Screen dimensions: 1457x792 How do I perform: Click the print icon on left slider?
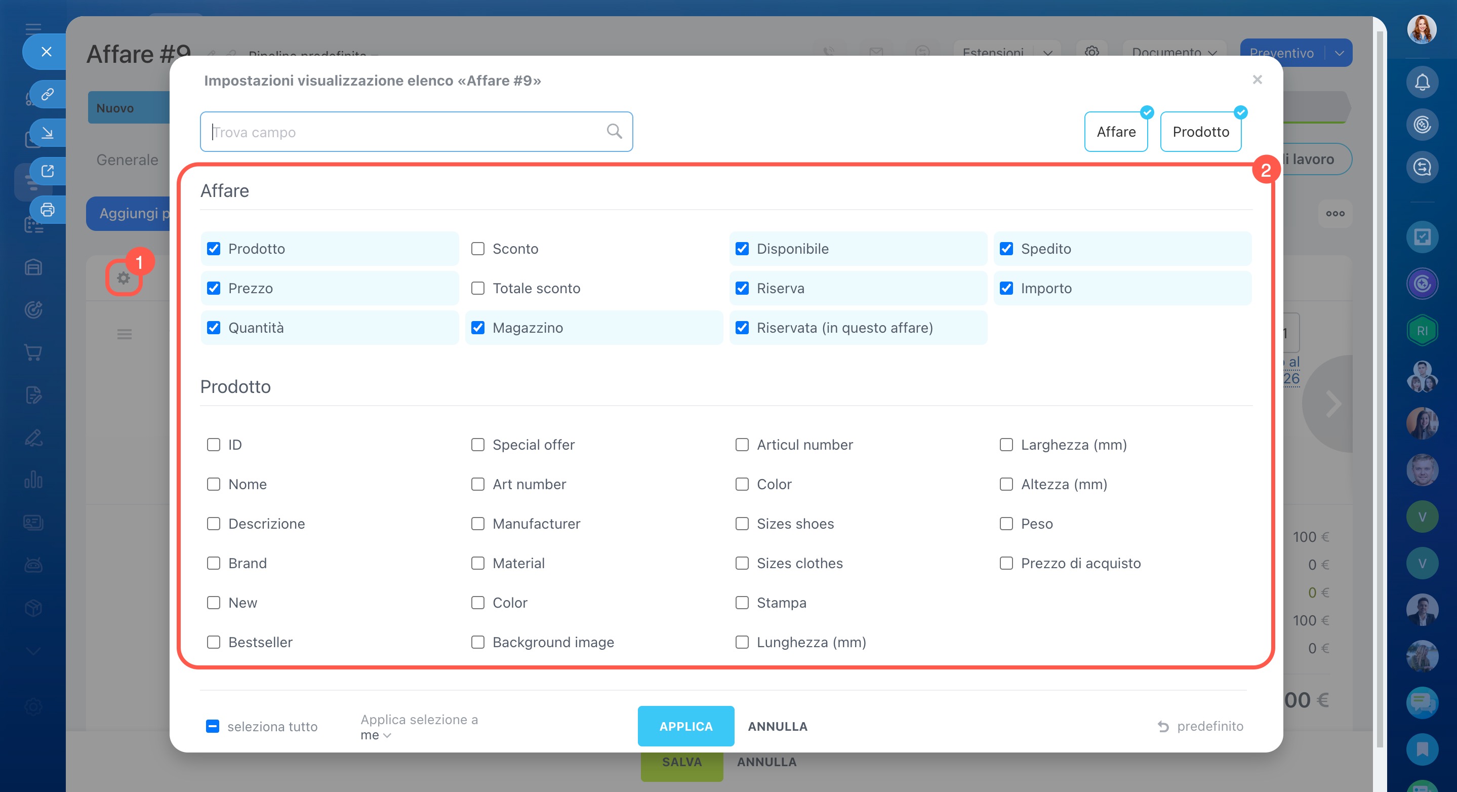(48, 210)
